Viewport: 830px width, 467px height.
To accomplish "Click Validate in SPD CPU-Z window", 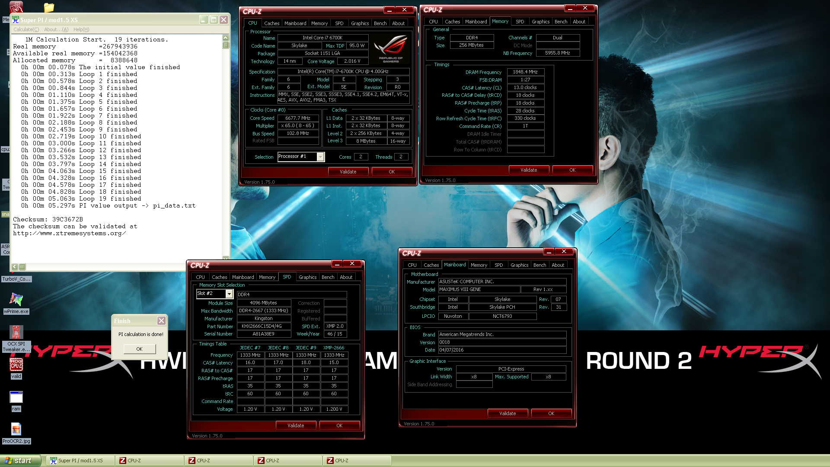I will (296, 425).
